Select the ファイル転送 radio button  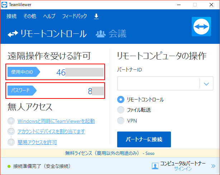click(121, 110)
